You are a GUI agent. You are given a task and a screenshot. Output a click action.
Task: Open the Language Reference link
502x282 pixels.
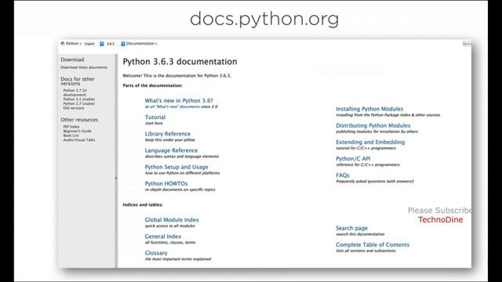(171, 150)
